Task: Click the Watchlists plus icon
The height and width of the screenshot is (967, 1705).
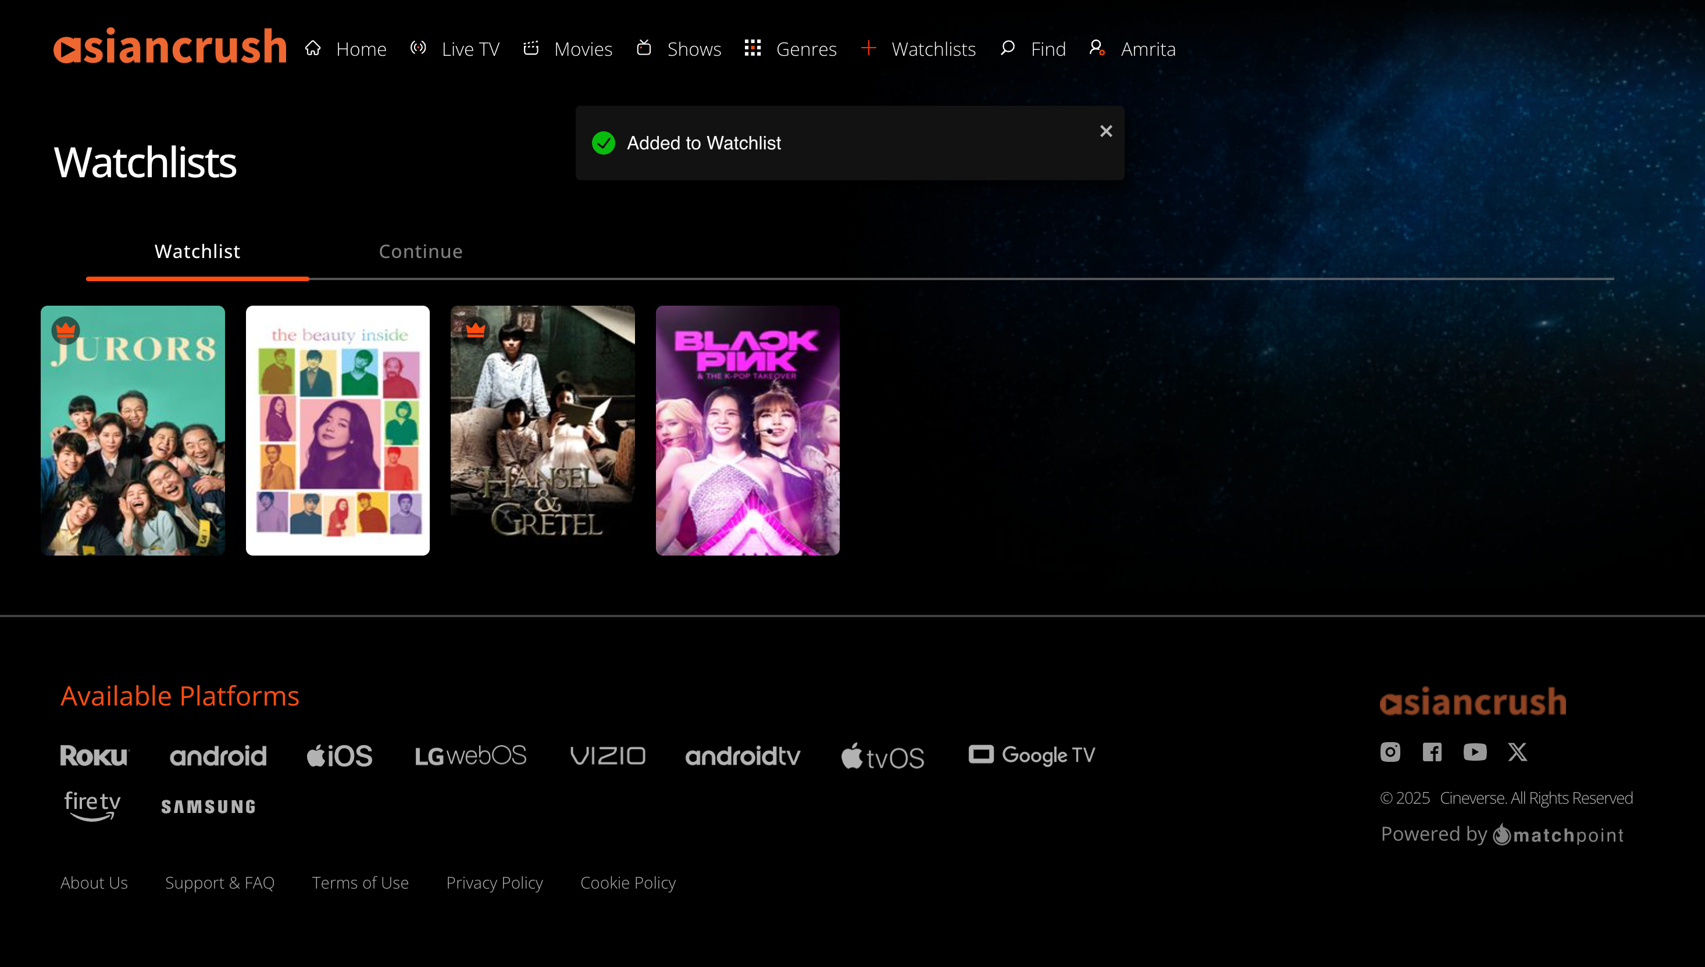Action: click(868, 48)
